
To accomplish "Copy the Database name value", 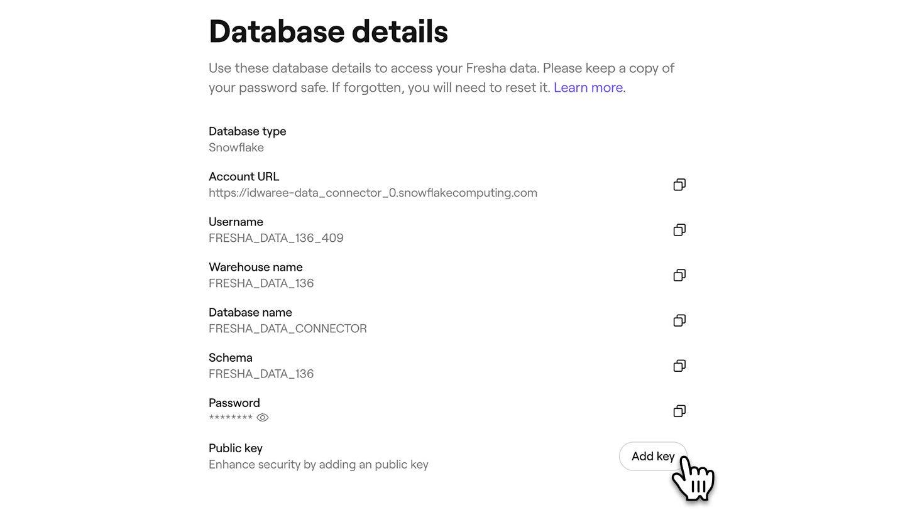I will click(x=679, y=320).
